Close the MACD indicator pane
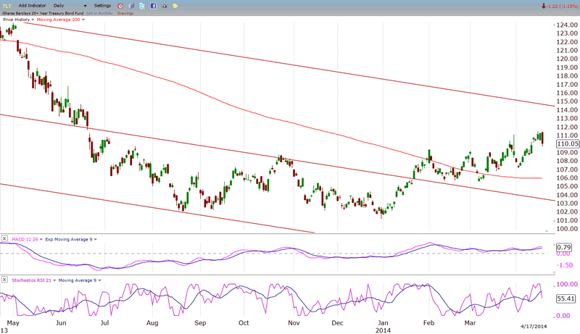This screenshot has height=334, width=580. click(4, 238)
